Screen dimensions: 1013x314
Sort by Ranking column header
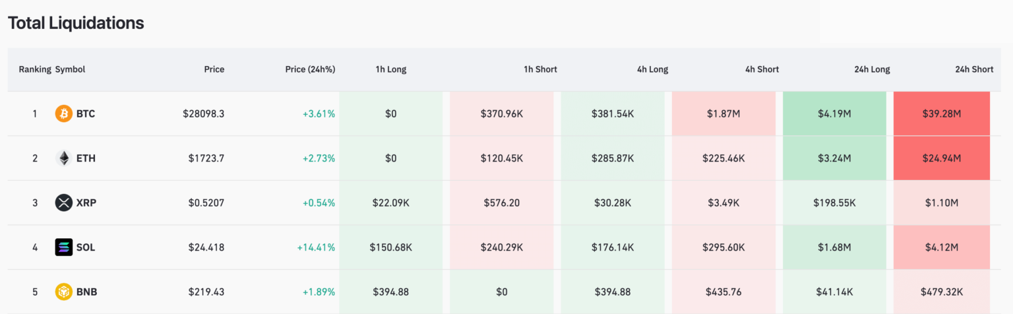pyautogui.click(x=34, y=69)
